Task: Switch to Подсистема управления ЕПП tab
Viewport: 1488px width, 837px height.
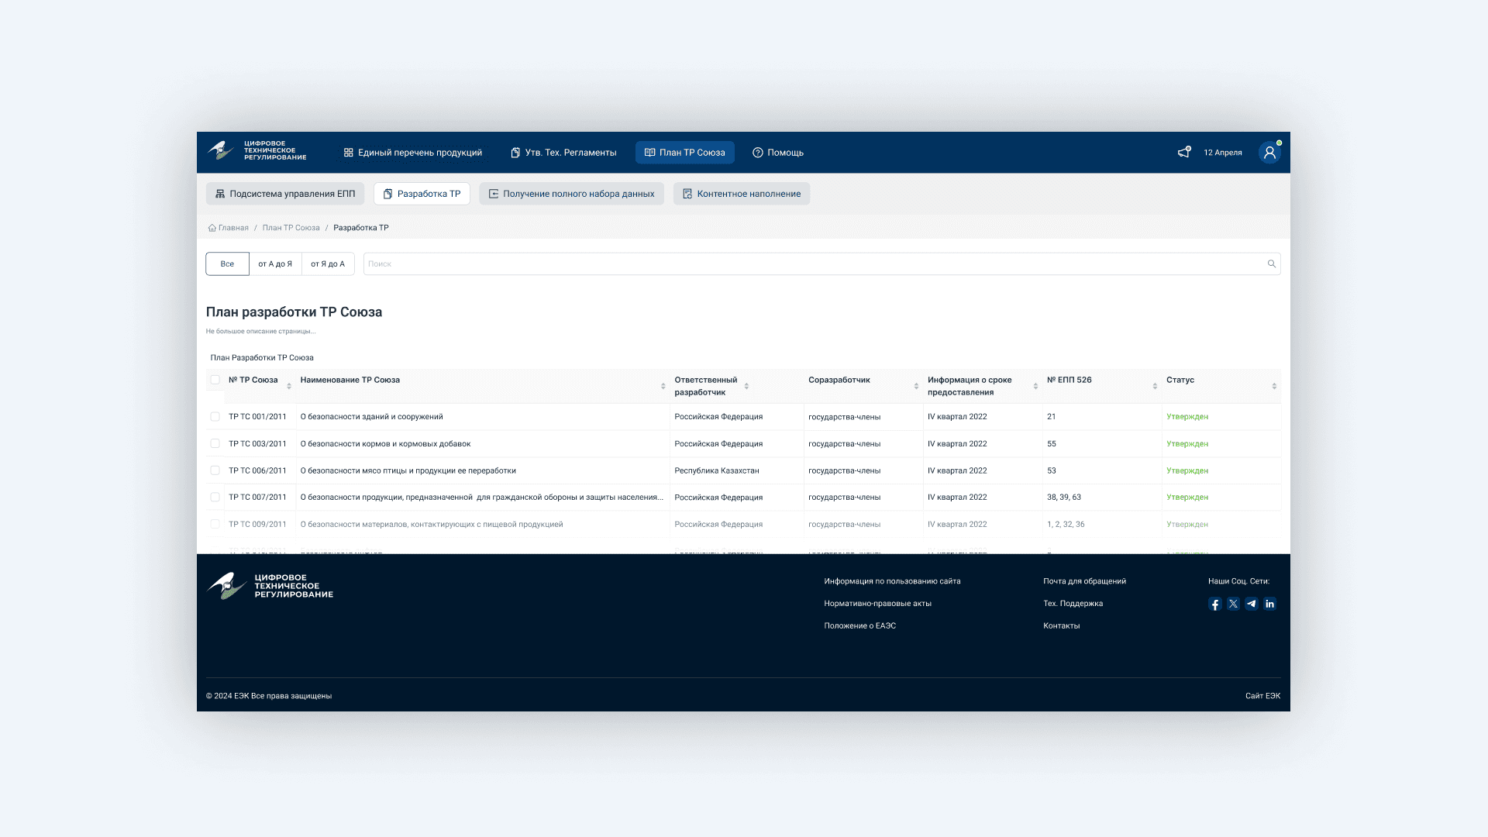Action: 285,194
